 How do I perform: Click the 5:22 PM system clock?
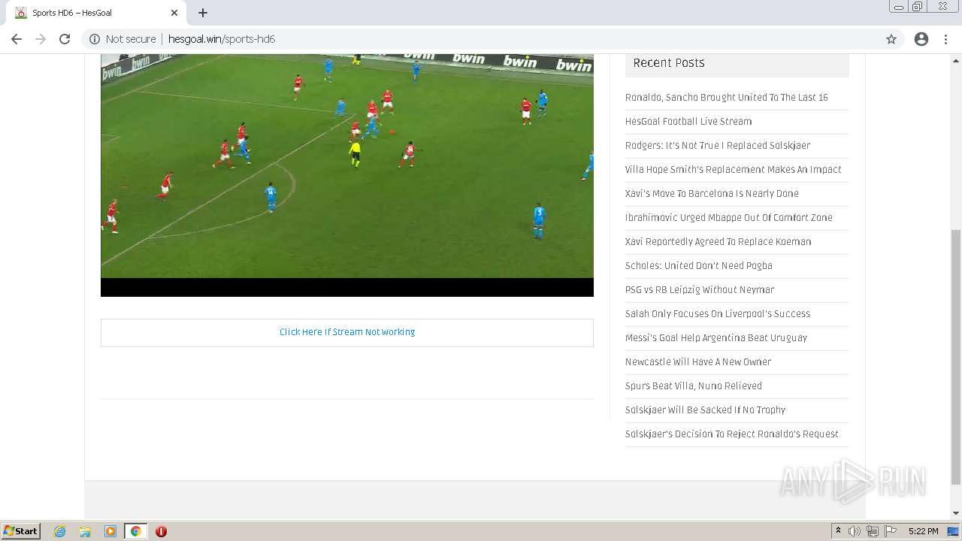(x=923, y=531)
